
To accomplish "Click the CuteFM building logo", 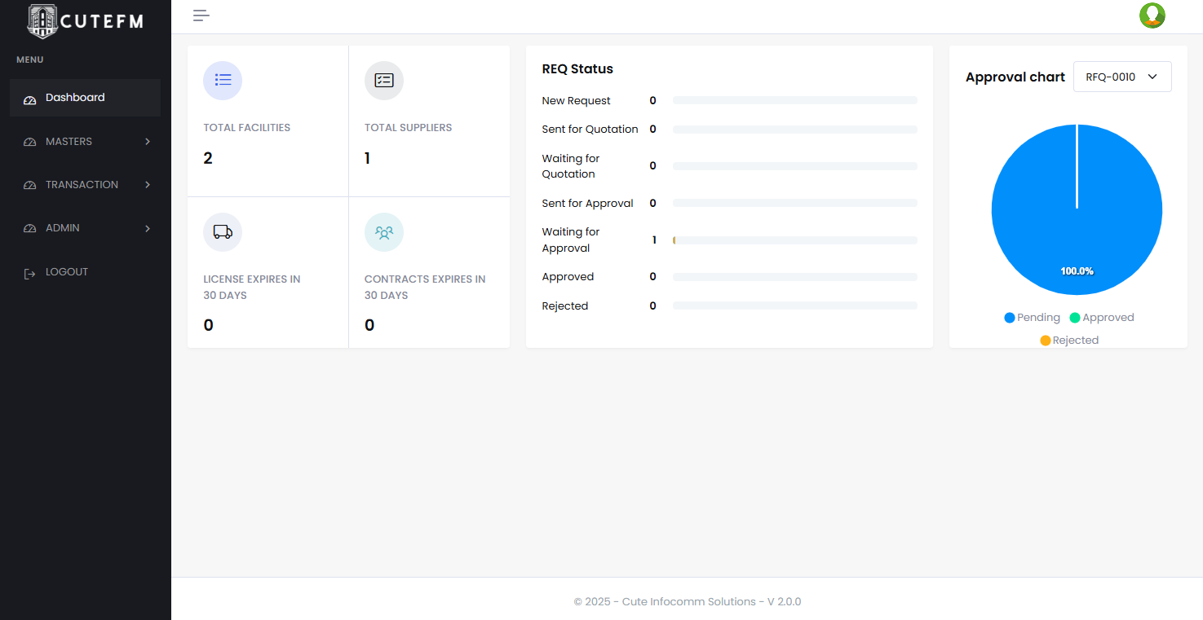I will click(42, 21).
